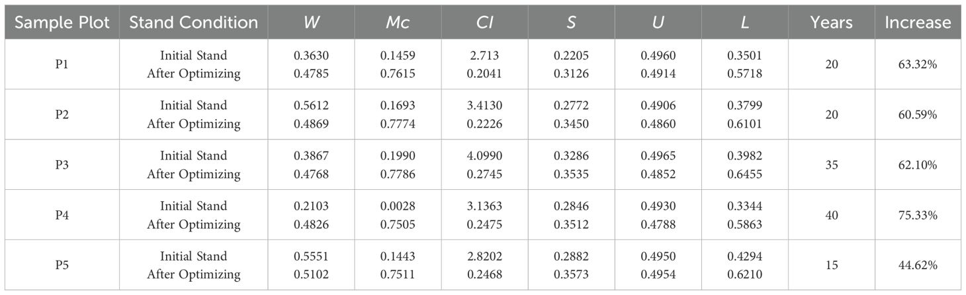966x295 pixels.
Task: Click the 44.62% increase cell
Action: tap(918, 265)
